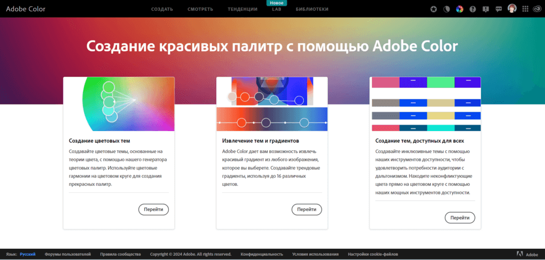The width and height of the screenshot is (545, 260).
Task: Click the main page title about Adobe Color
Action: point(272,46)
